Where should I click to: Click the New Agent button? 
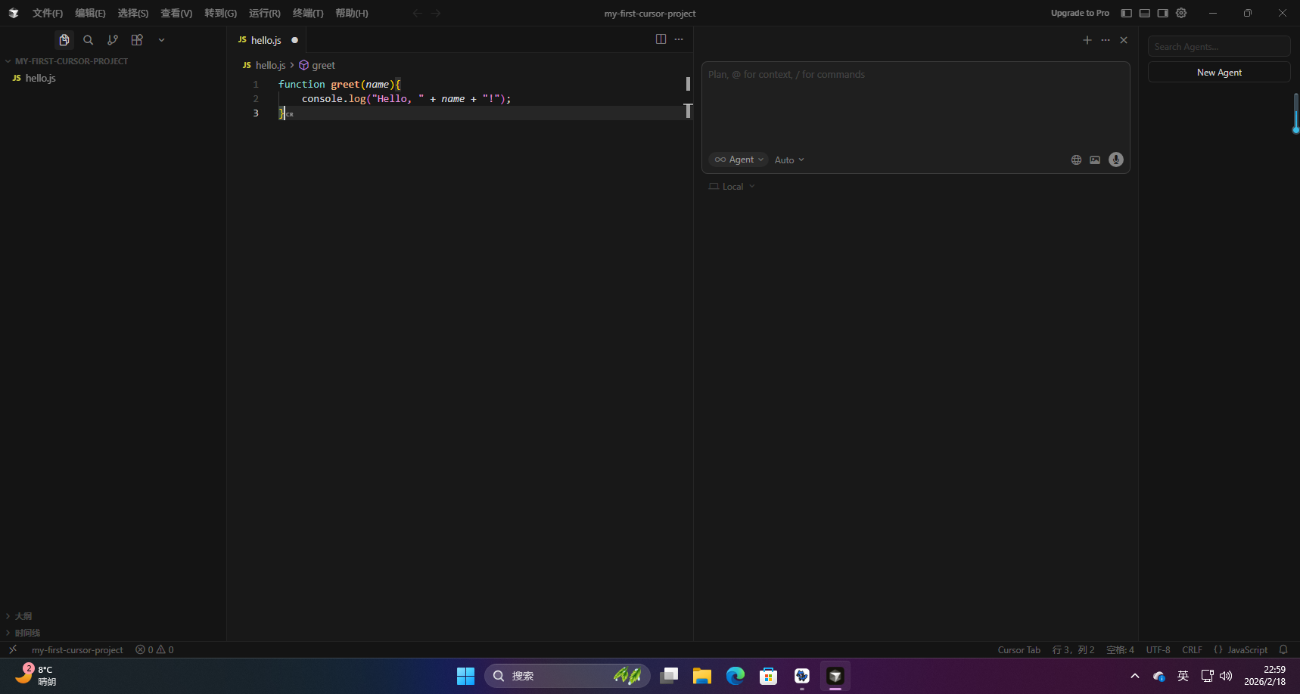pos(1219,73)
